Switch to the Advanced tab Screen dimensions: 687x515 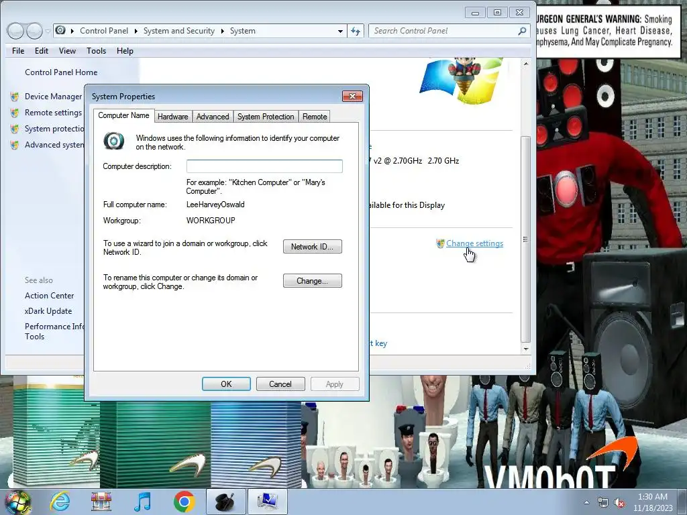click(213, 117)
